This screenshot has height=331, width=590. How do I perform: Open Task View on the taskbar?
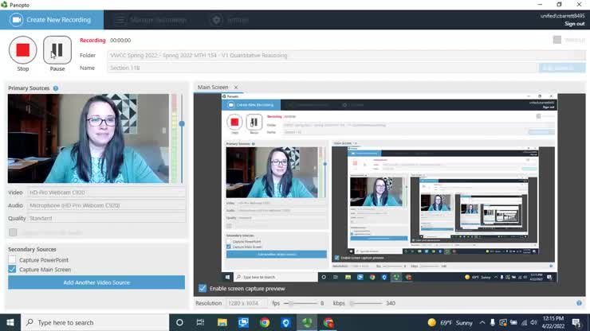click(200, 322)
